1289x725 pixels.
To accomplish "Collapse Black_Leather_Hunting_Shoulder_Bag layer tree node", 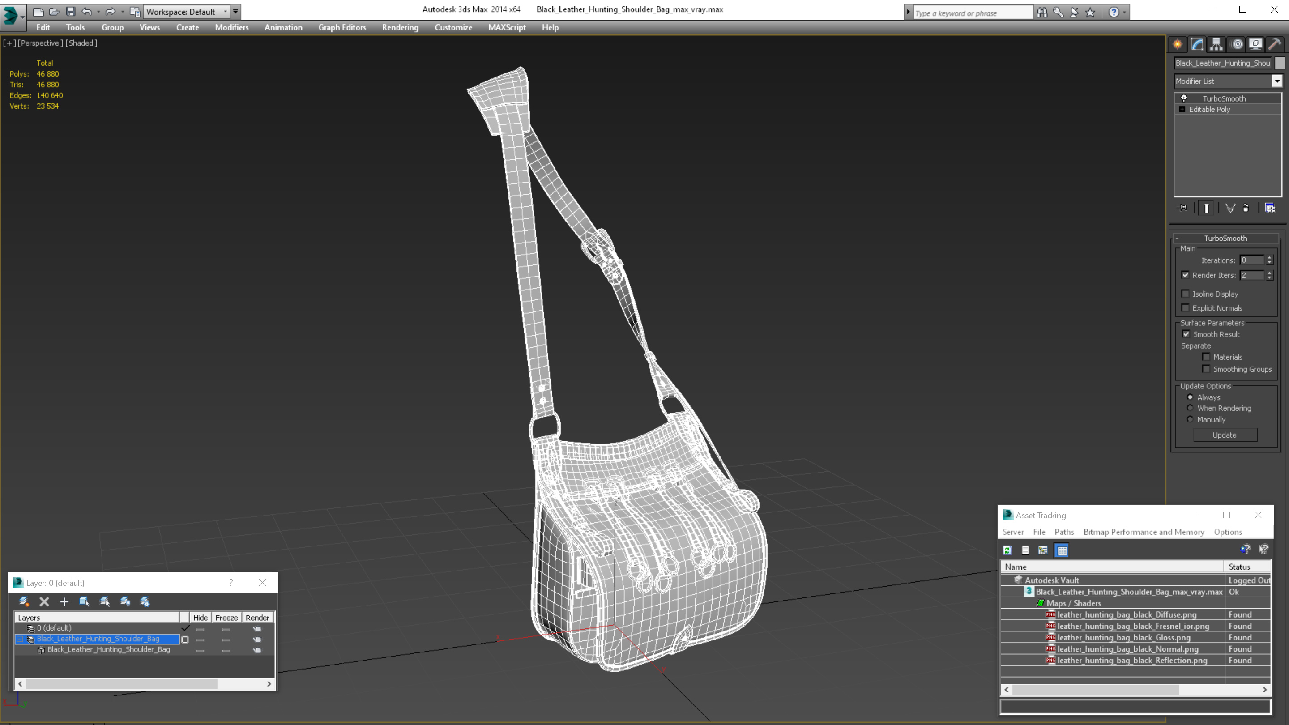I will [21, 639].
